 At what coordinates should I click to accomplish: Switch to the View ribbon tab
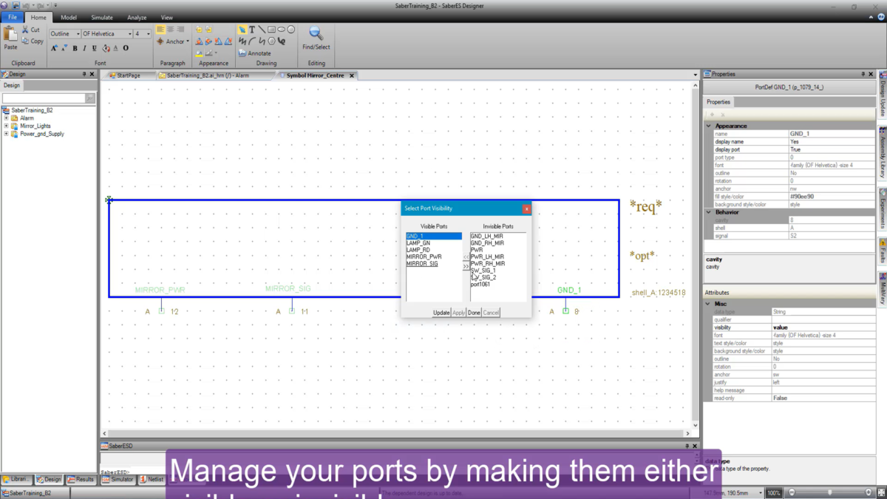[167, 18]
